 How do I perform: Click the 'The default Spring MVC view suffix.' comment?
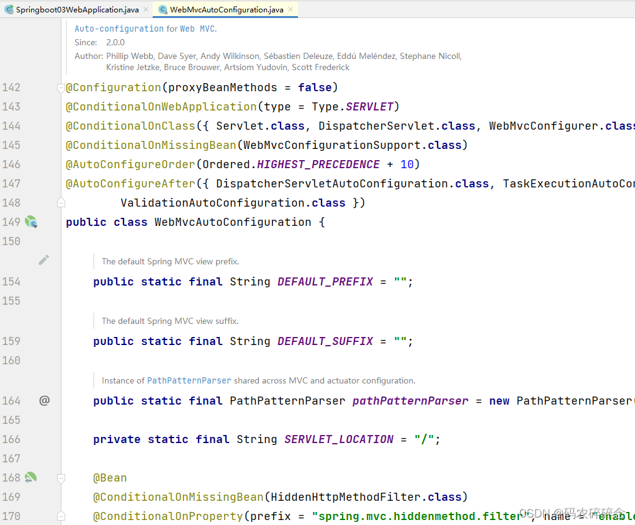click(170, 321)
